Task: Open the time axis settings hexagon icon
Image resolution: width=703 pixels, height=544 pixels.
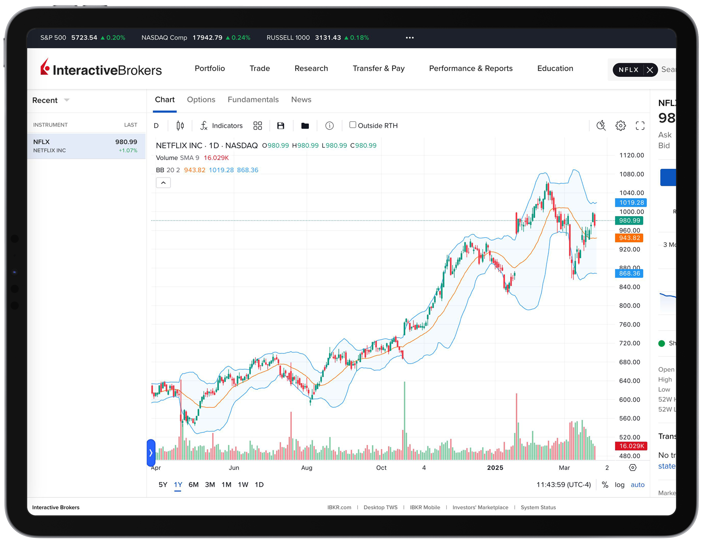Action: click(x=633, y=468)
